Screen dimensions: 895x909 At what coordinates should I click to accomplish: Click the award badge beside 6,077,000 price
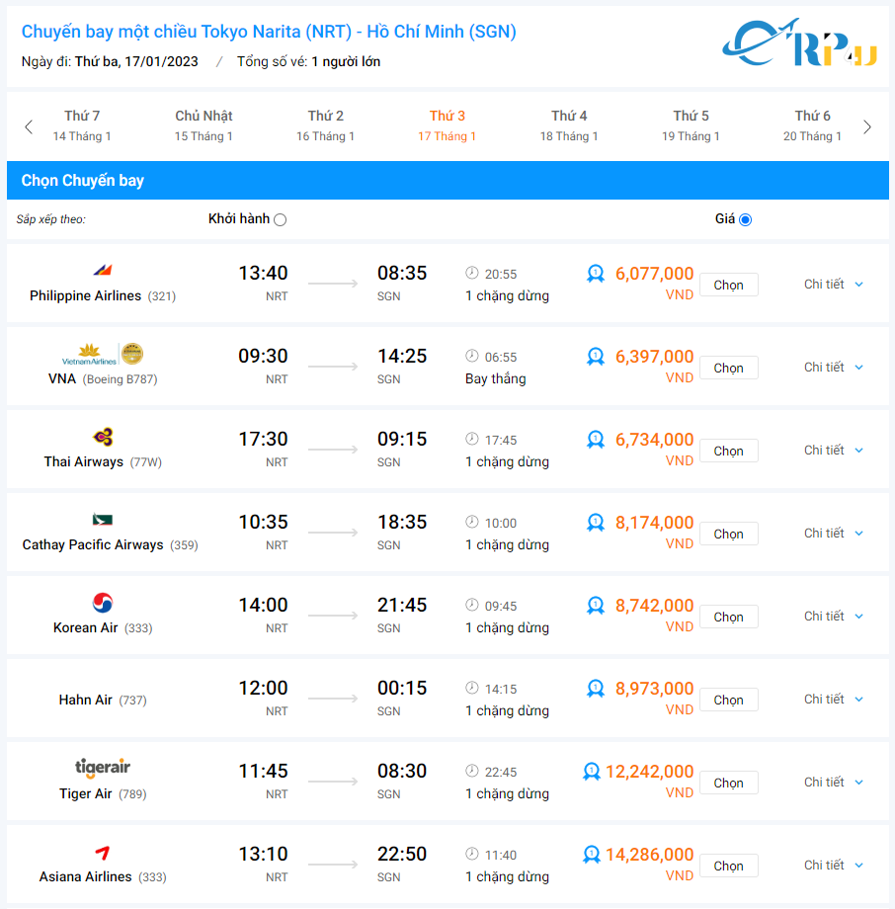(596, 274)
